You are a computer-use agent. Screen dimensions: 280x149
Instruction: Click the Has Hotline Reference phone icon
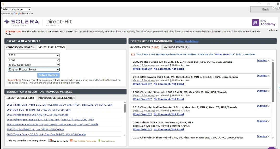click(71, 141)
